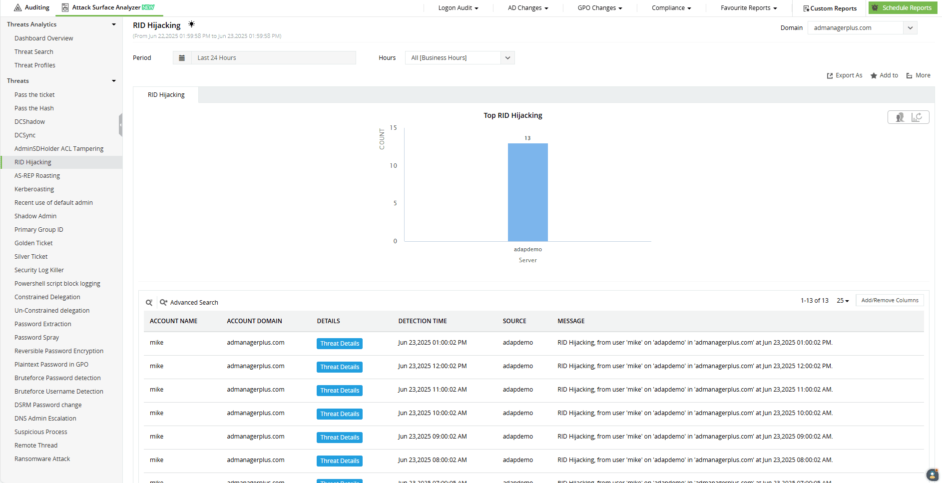Open Threat Search in the sidebar
Screen dimensions: 942x483
coord(33,52)
